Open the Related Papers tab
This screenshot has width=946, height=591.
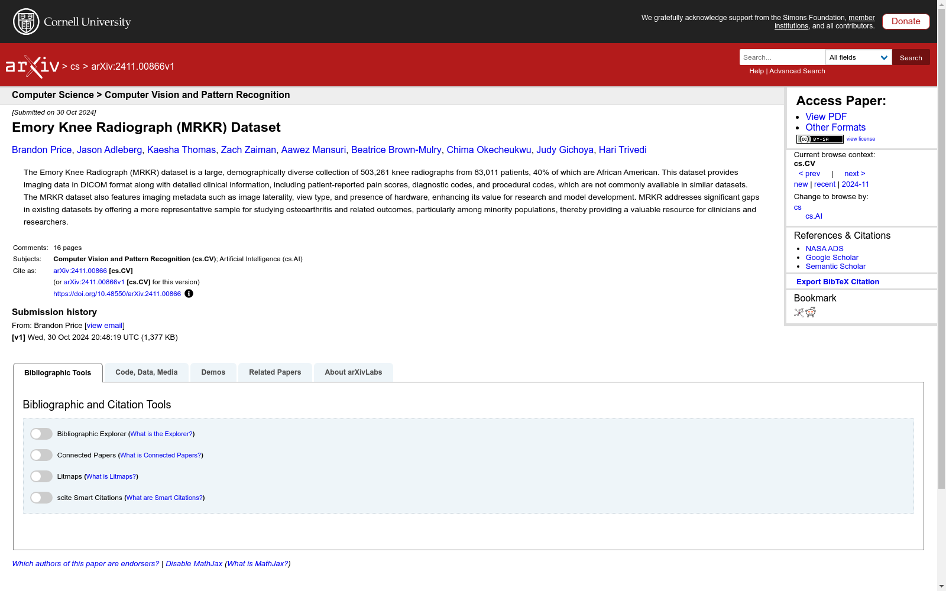274,372
